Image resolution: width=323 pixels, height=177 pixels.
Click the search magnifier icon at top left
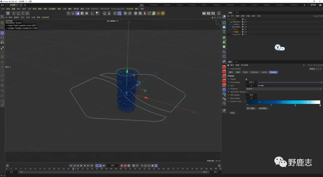(2, 17)
